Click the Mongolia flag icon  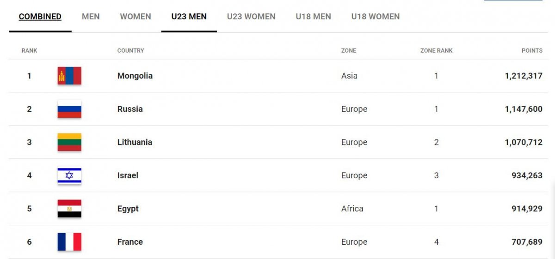tap(69, 76)
